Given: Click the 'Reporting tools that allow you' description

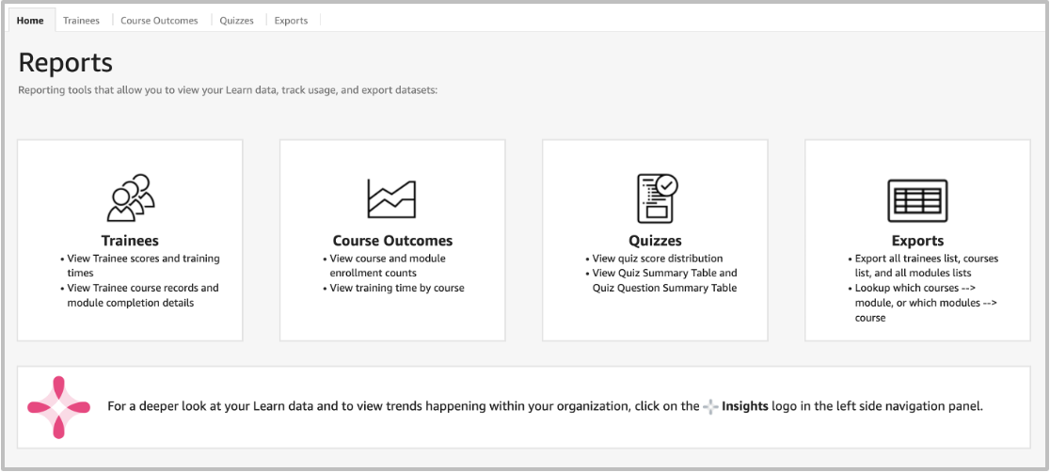Looking at the screenshot, I should click(x=228, y=89).
